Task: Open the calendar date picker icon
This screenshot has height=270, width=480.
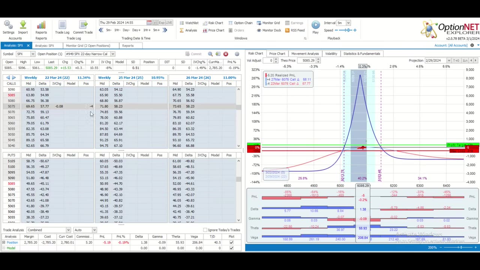Action: click(x=149, y=23)
